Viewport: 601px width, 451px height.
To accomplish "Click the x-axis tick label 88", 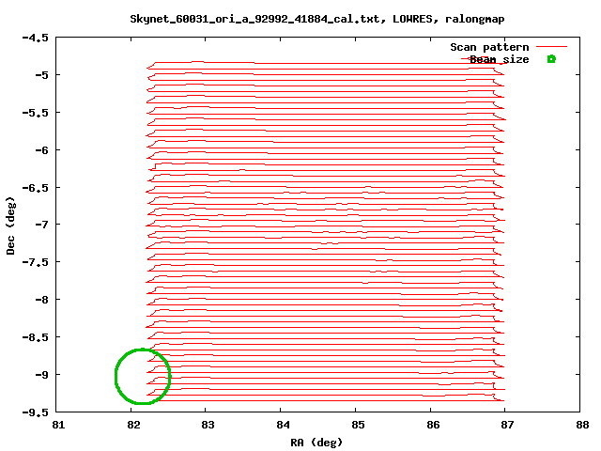I will pyautogui.click(x=579, y=426).
